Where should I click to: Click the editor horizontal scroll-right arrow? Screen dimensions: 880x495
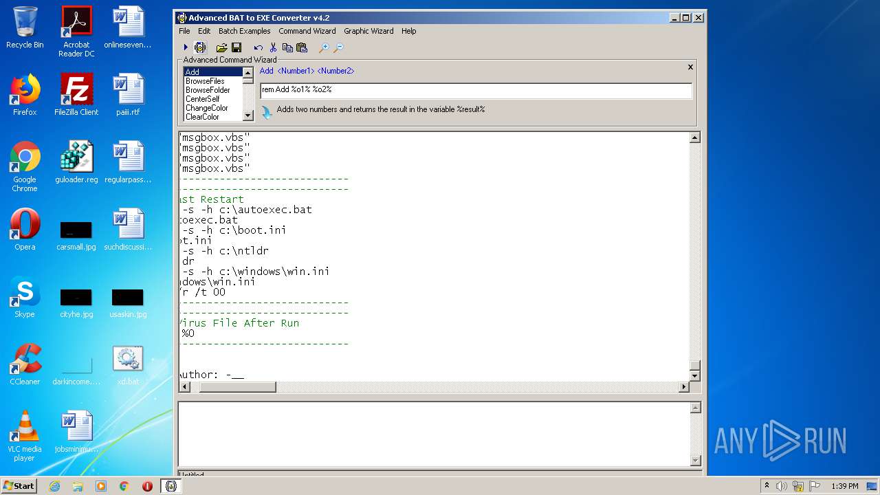tap(683, 387)
